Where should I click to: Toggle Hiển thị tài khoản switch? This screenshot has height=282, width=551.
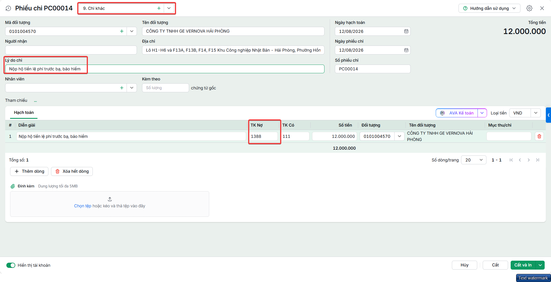pyautogui.click(x=11, y=265)
